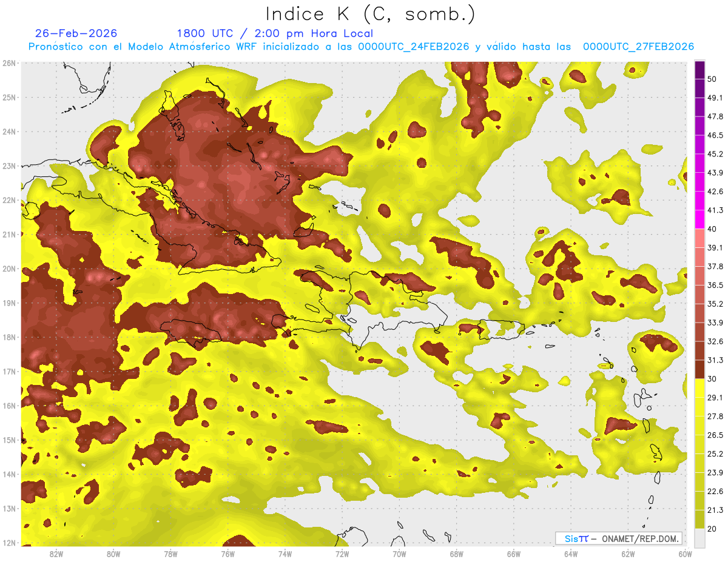Image resolution: width=728 pixels, height=562 pixels.
Task: Select the colorbar value 29.1
Action: [715, 398]
